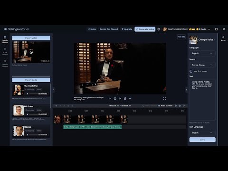Click the zoom-out icon in timeline toolbar
Viewport: 228px width, 171px height.
tap(176, 105)
